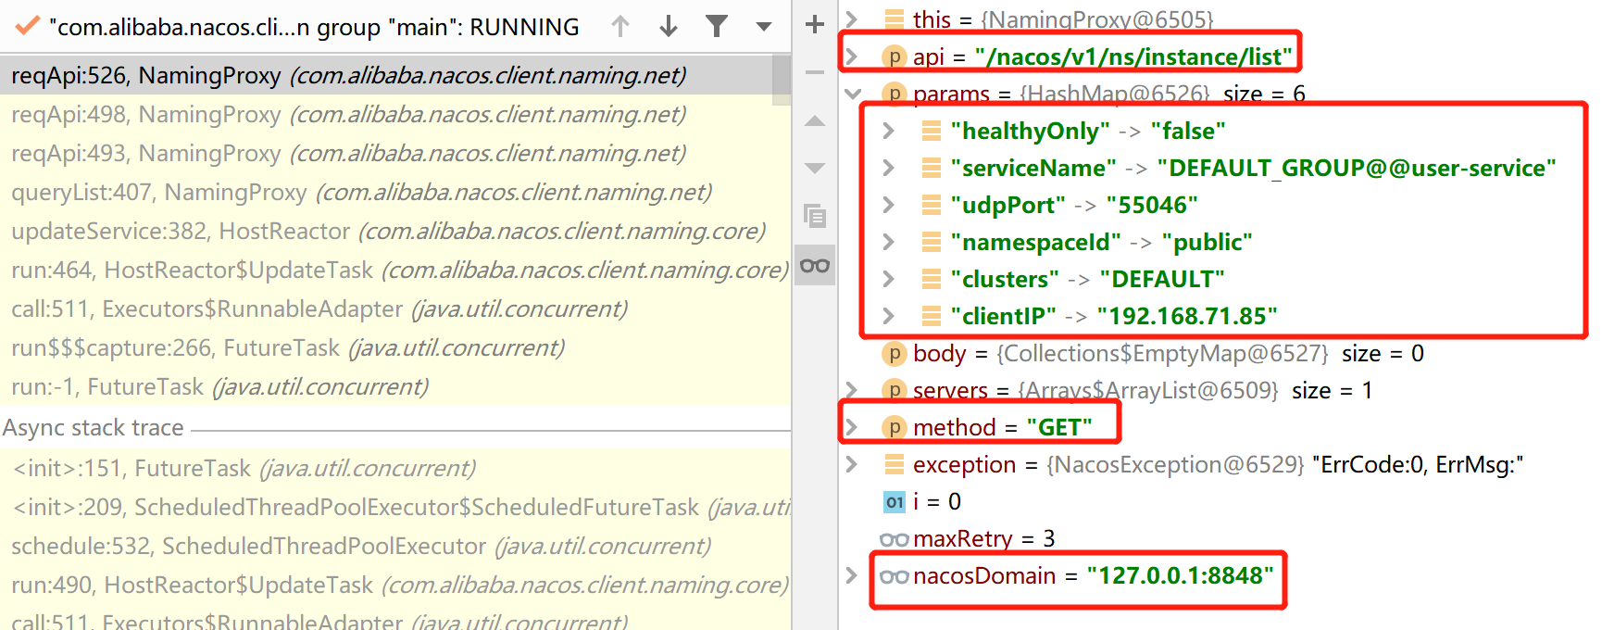This screenshot has width=1602, height=630.
Task: Click the params parameter 'p' icon
Action: (x=894, y=94)
